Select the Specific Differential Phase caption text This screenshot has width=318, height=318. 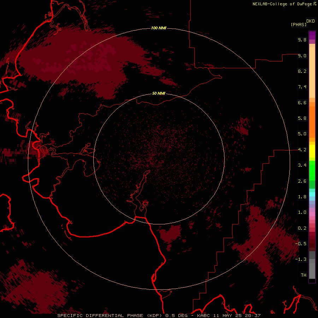(159, 316)
